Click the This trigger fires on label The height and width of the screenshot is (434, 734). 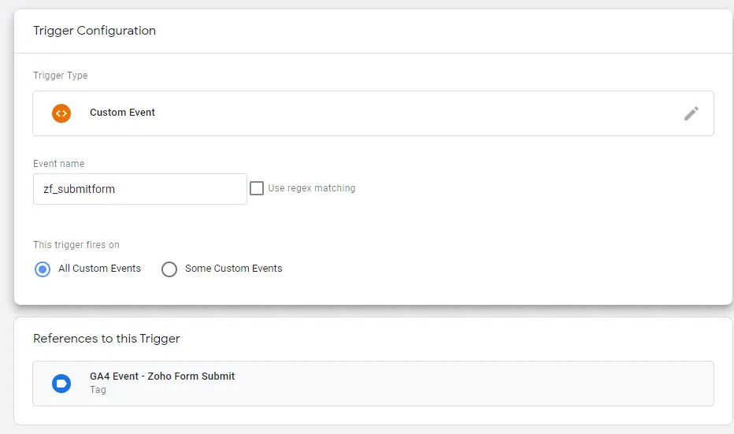76,245
